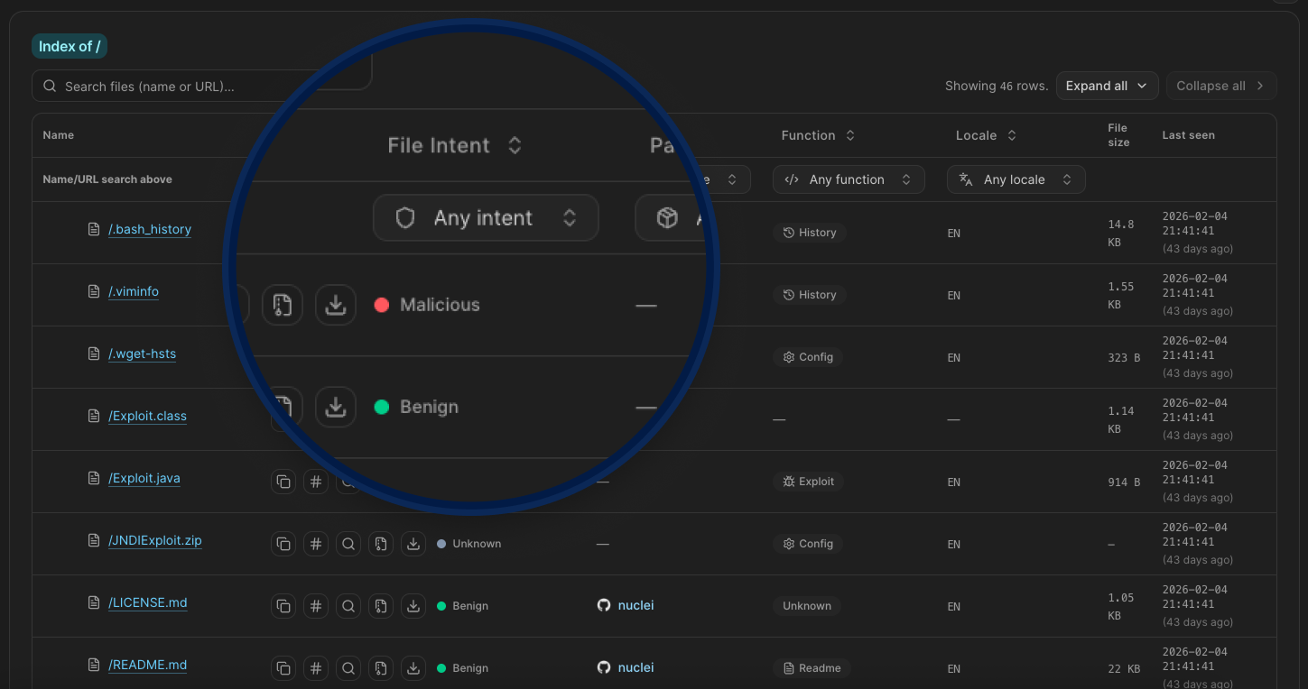This screenshot has width=1308, height=689.
Task: Open the Any function filter dropdown
Action: pyautogui.click(x=849, y=179)
